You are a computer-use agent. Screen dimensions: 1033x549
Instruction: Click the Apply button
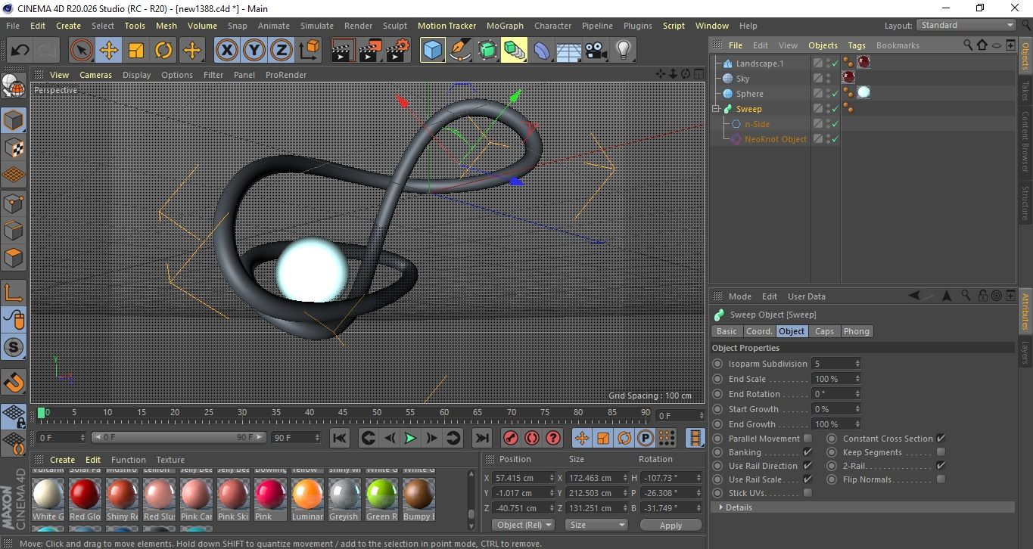[x=671, y=525]
